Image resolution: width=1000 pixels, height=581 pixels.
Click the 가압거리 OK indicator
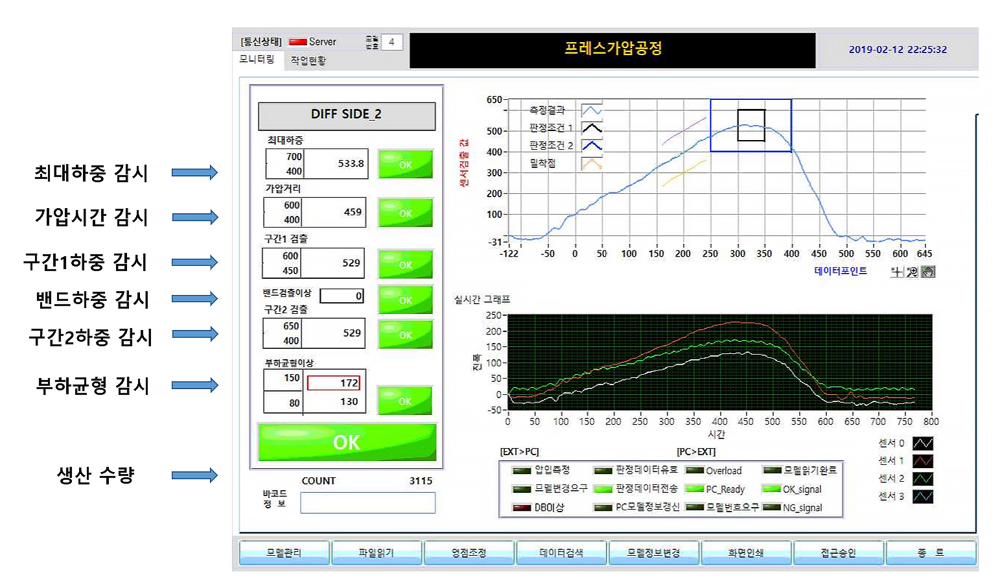[406, 213]
